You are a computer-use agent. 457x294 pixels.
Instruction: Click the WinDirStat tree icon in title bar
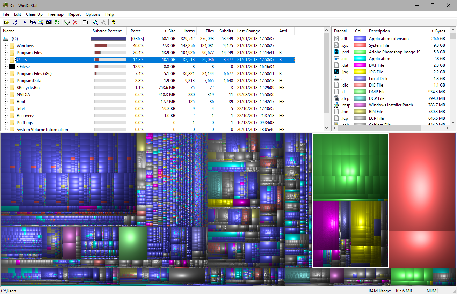pyautogui.click(x=6, y=5)
